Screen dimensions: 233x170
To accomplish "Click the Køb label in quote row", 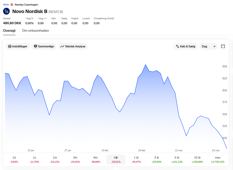I will coord(53,18).
